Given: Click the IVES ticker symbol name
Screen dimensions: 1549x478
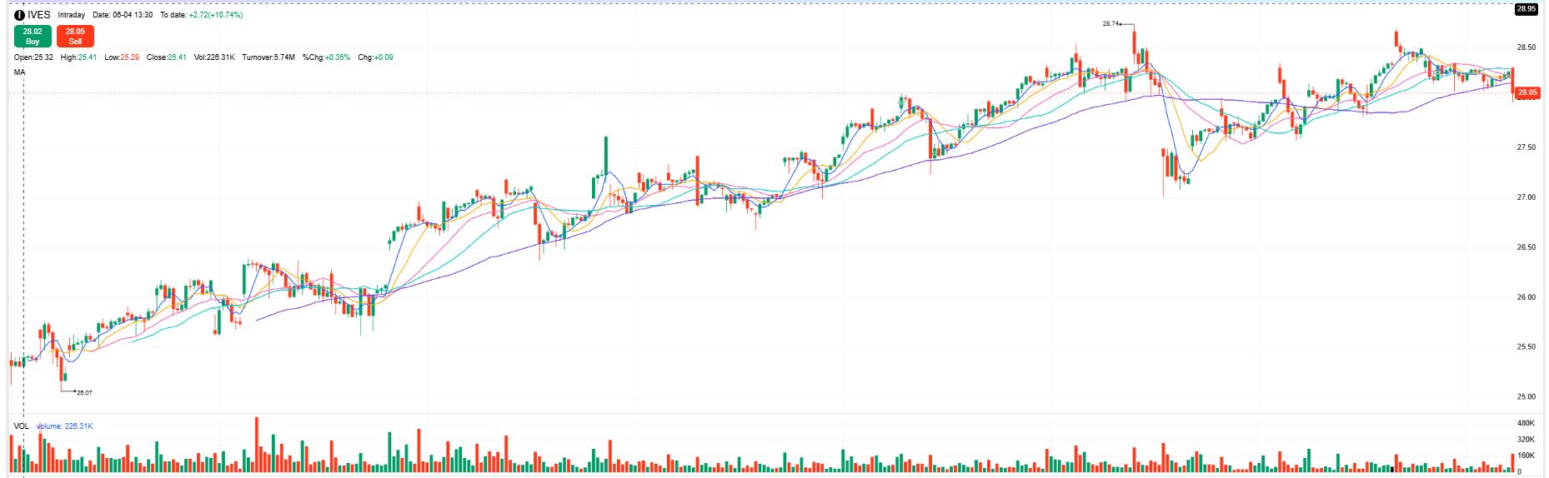Looking at the screenshot, I should pyautogui.click(x=39, y=15).
